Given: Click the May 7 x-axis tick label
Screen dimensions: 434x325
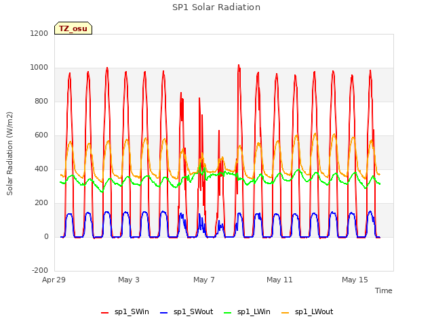Looking at the screenshot, I should pos(204,280).
